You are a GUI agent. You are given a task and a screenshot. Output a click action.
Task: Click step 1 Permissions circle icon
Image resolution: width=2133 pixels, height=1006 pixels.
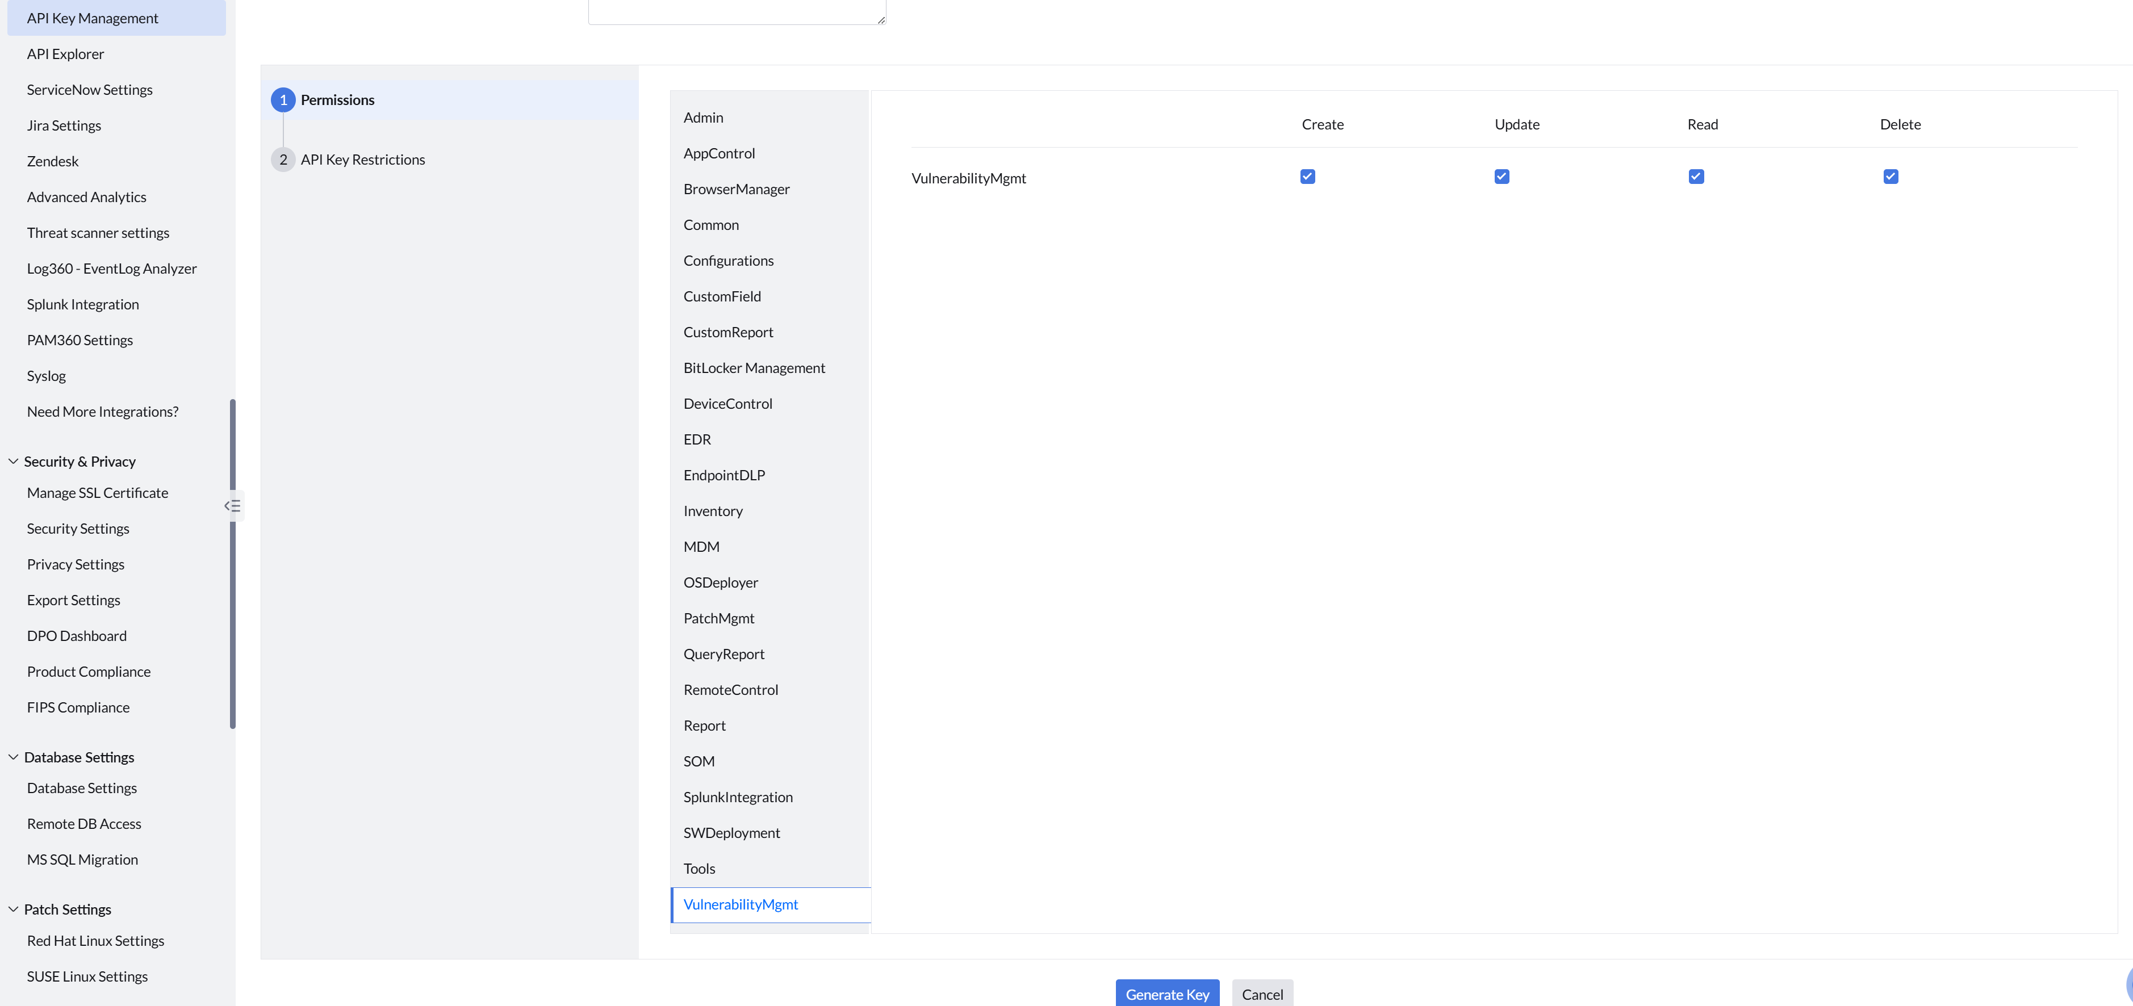283,100
